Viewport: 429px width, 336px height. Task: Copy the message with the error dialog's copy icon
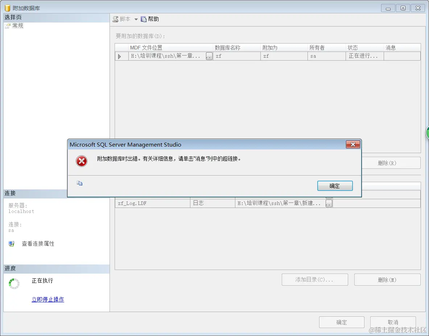click(80, 183)
